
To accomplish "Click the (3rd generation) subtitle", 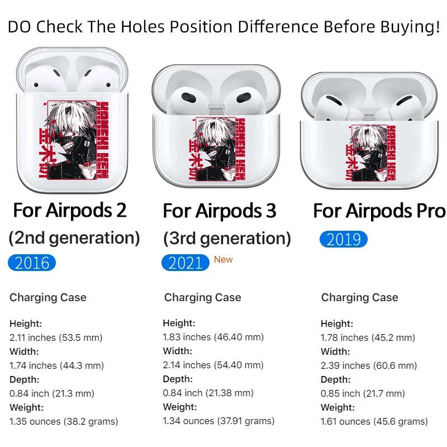I will pos(227,239).
